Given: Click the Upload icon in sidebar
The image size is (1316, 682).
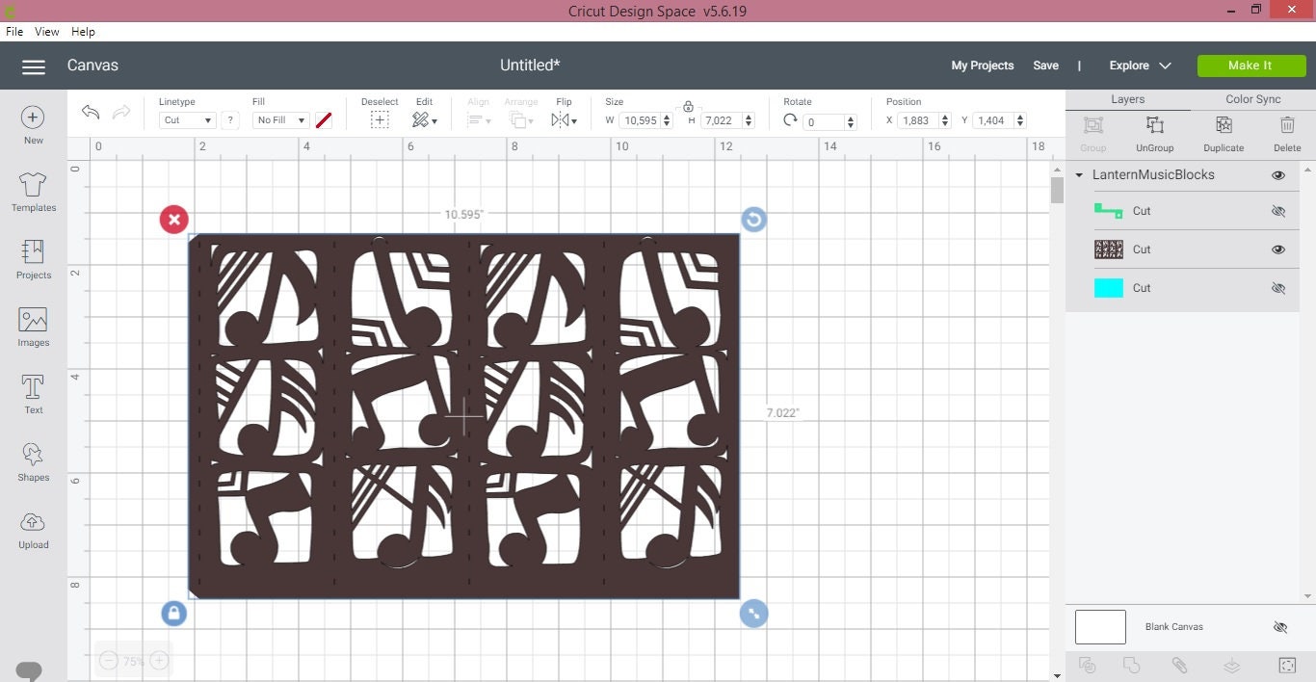Looking at the screenshot, I should pos(33,529).
